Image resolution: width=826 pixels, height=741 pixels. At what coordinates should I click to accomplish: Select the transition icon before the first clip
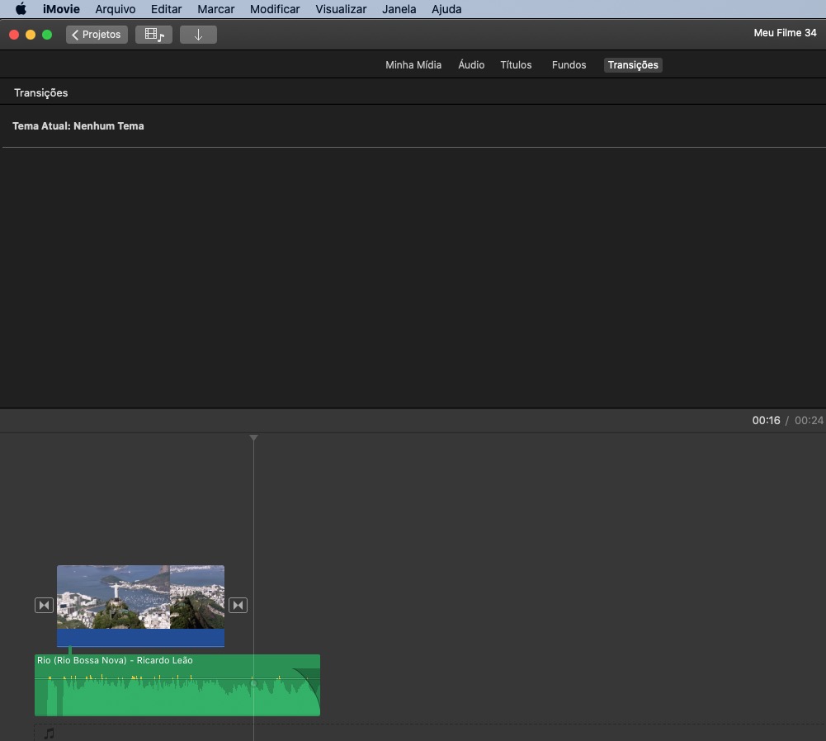click(x=44, y=606)
